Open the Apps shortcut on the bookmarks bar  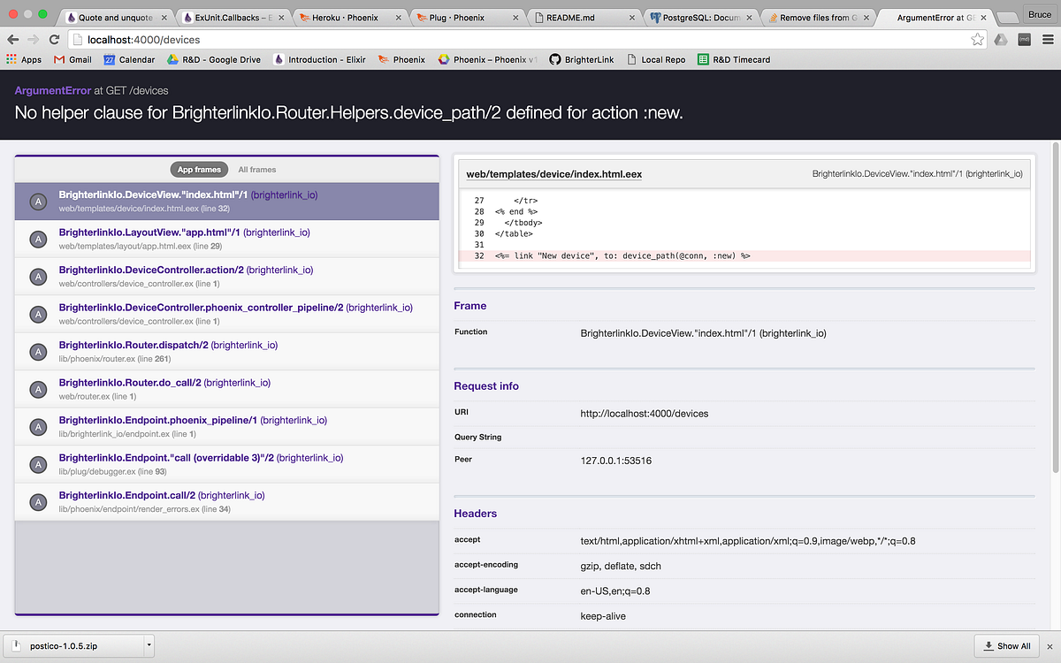(x=27, y=59)
